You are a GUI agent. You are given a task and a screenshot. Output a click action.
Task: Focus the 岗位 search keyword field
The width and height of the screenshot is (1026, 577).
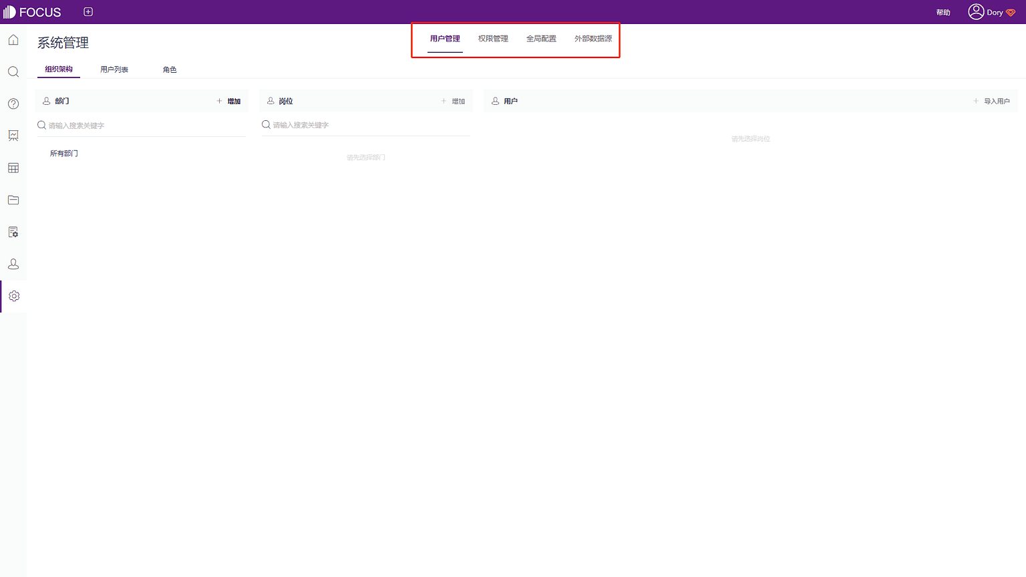click(x=366, y=125)
